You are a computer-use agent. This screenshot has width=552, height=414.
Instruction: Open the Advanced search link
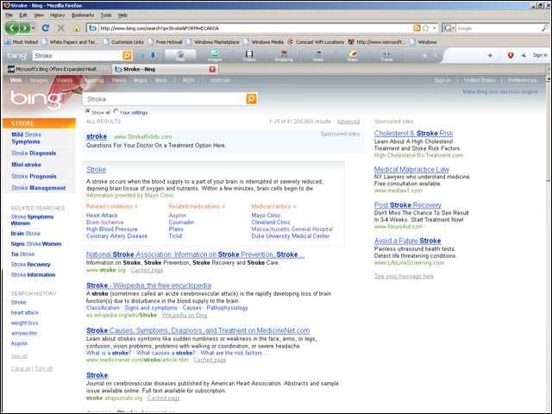pyautogui.click(x=348, y=122)
